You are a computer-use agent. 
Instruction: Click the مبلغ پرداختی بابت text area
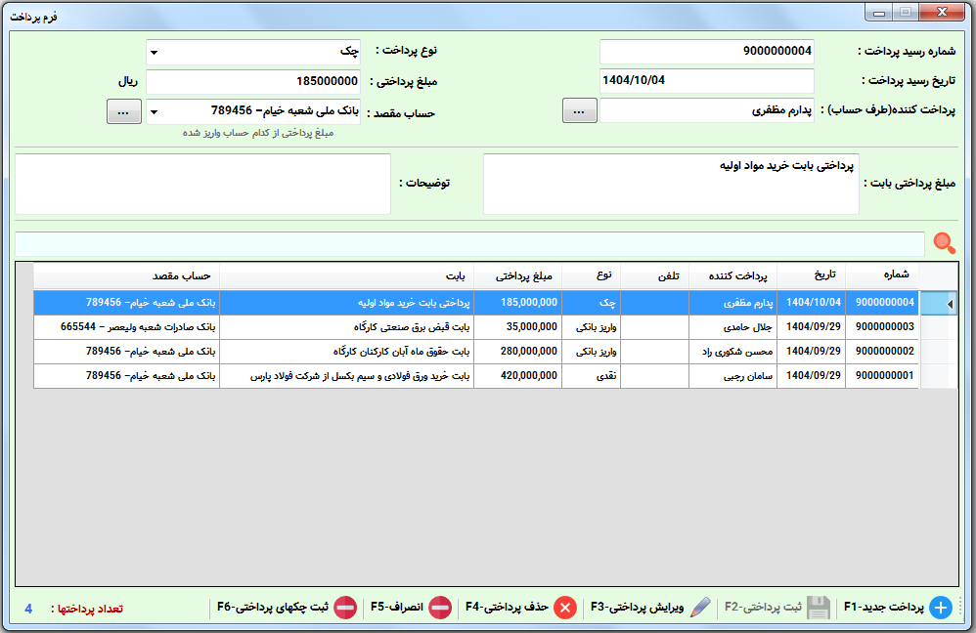[671, 184]
